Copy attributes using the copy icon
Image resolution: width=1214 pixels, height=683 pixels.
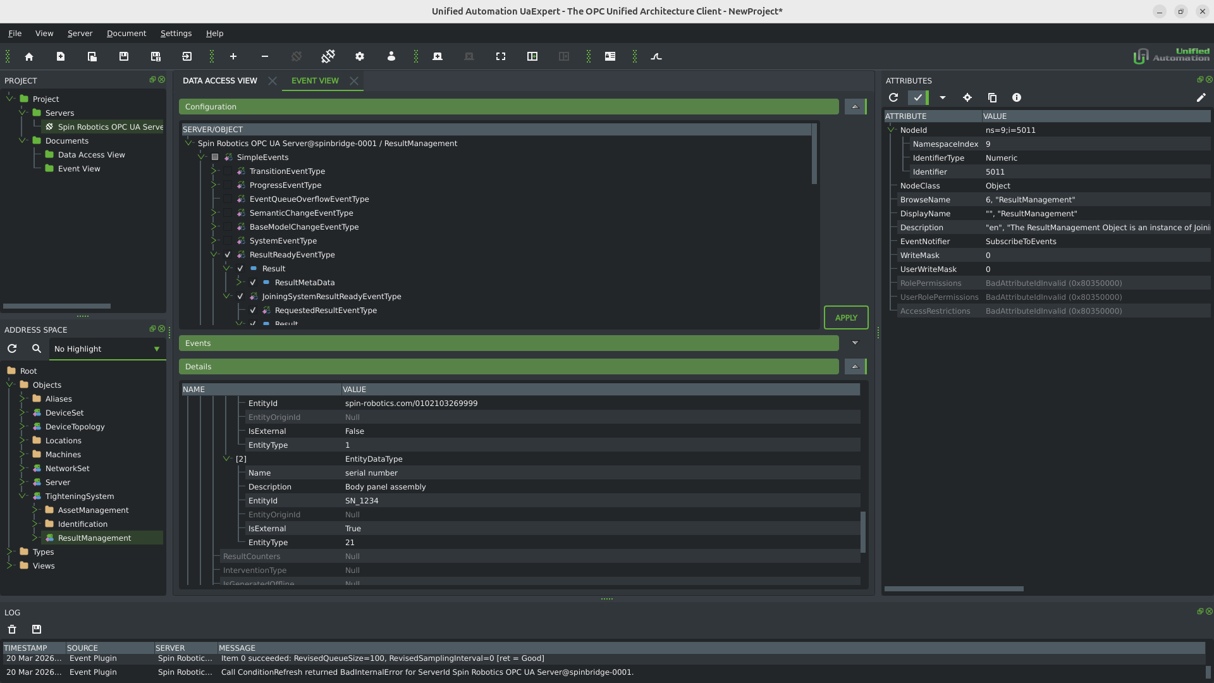[x=992, y=98]
